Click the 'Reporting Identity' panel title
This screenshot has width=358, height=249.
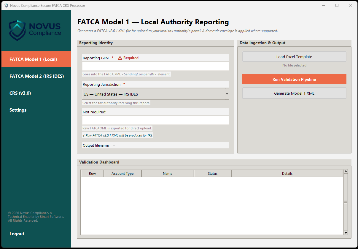(x=96, y=43)
